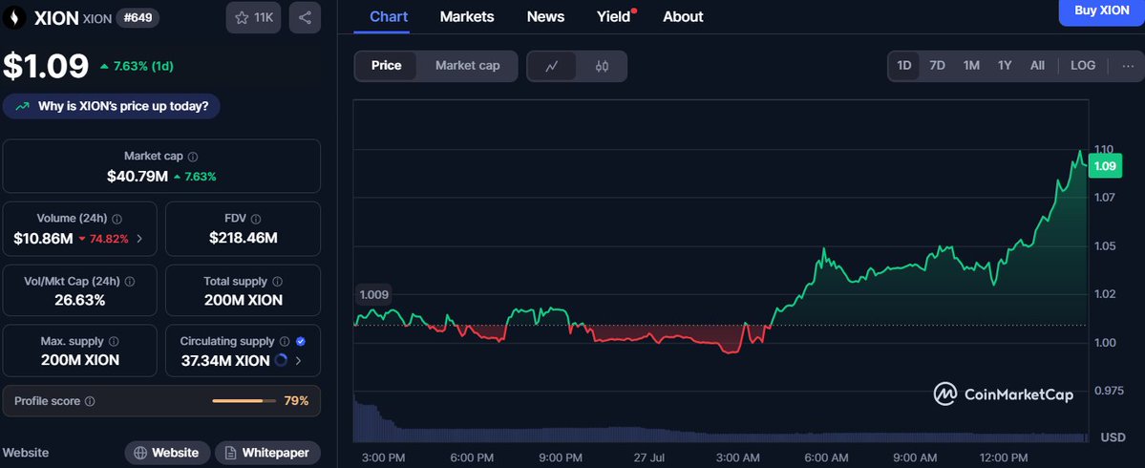Viewport: 1145px width, 468px height.
Task: Select Price chart toggle
Action: click(x=387, y=66)
